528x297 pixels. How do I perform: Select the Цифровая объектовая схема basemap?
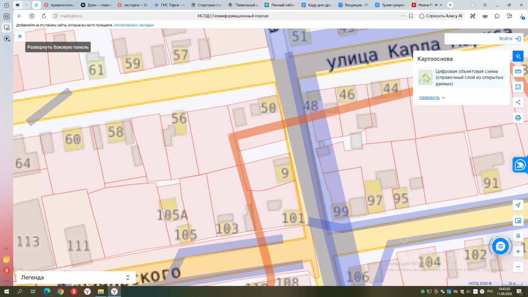click(461, 78)
